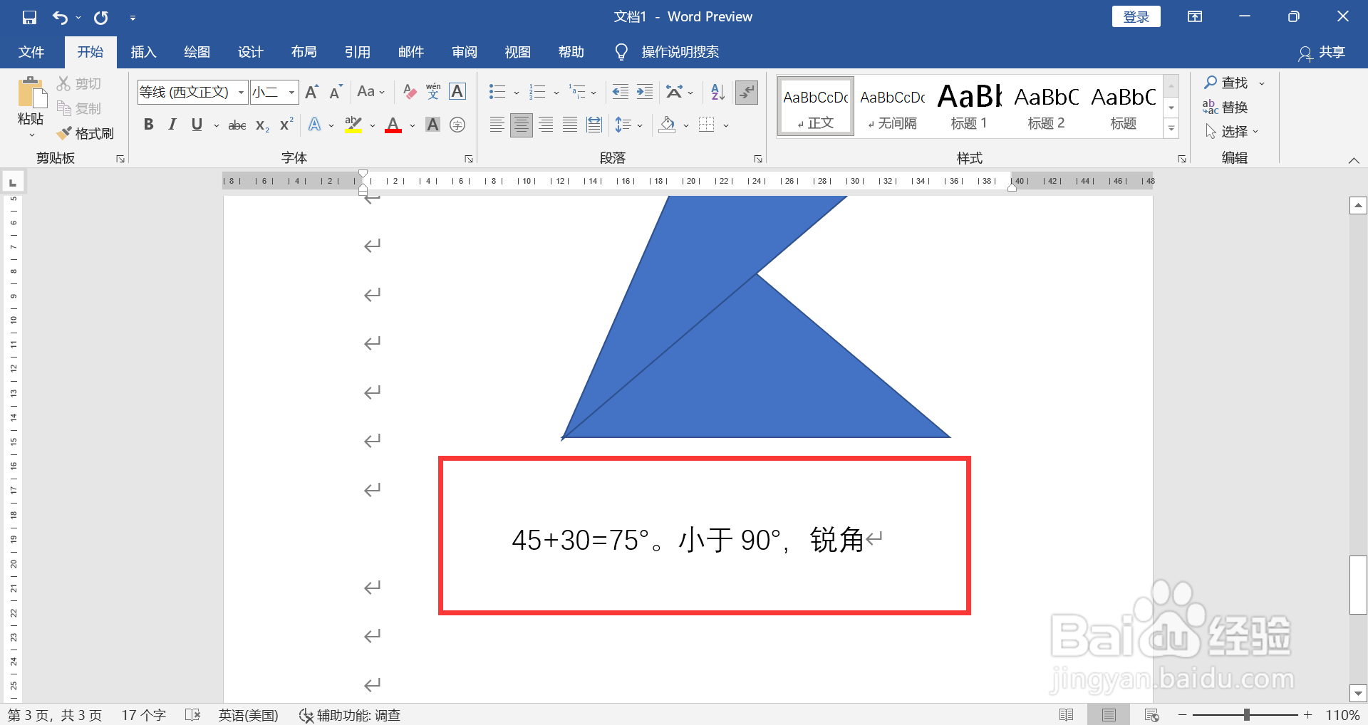
Task: Apply the 标题 1 heading style
Action: [969, 107]
